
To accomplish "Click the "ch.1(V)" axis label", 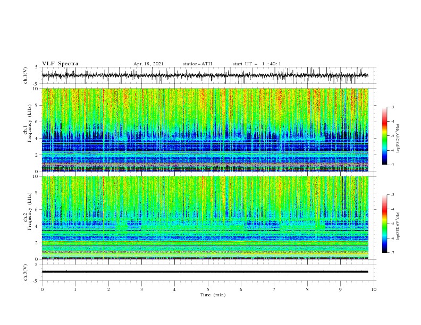I will (x=25, y=75).
